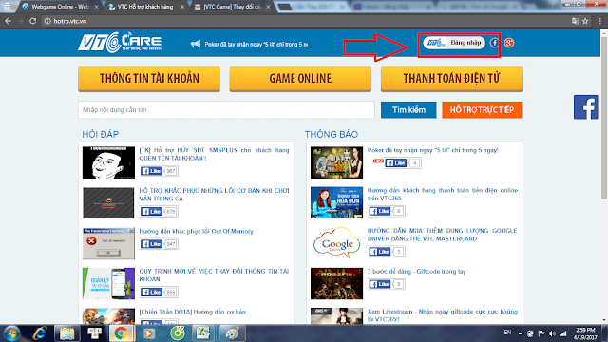608x342 pixels.
Task: Open the Paint taskbar icon
Action: [232, 333]
